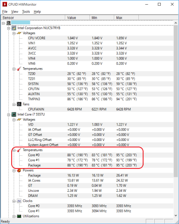Image resolution: width=179 pixels, height=224 pixels.
Task: Click the Powers flame icon
Action: coord(19,170)
